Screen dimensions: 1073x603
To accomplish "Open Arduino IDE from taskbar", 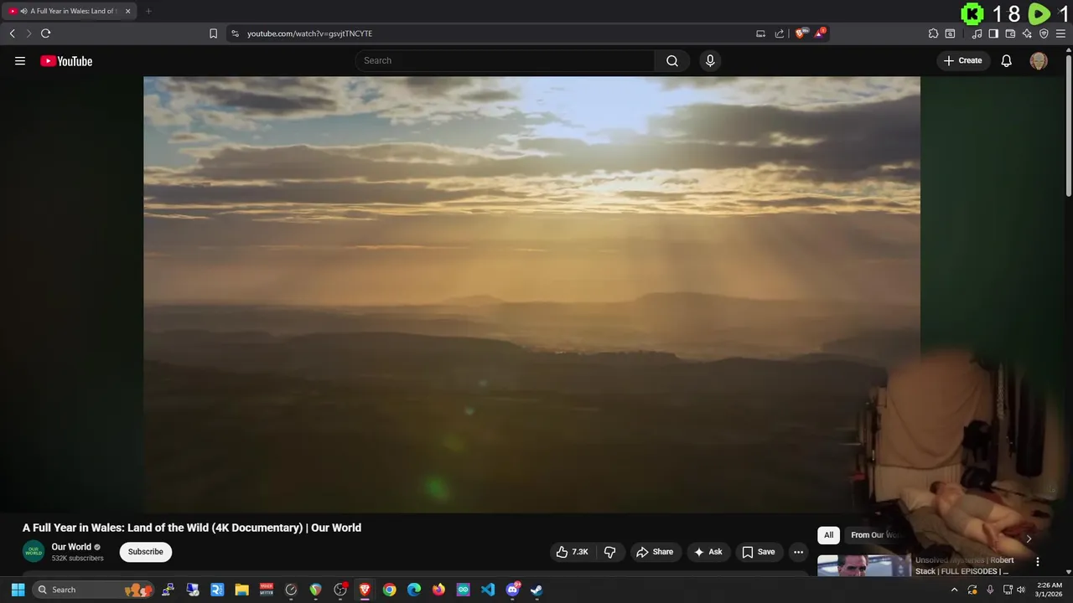I will [463, 590].
